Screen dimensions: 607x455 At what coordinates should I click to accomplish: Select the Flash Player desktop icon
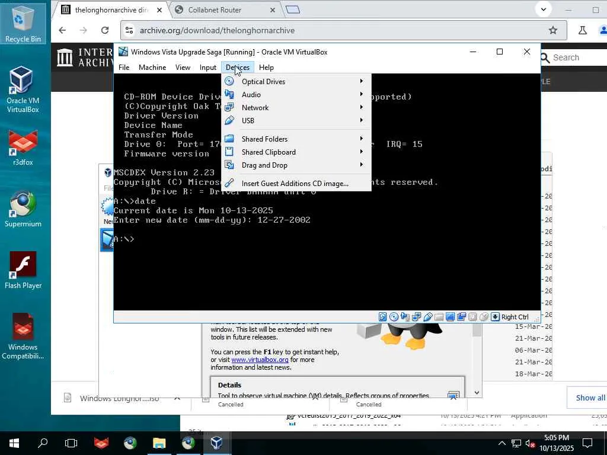pos(23,270)
